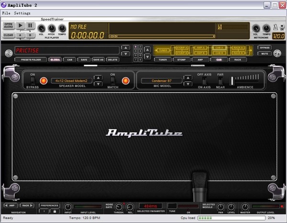The image size is (287, 223).
Task: Select the next preset with down arrow
Action: [126, 54]
